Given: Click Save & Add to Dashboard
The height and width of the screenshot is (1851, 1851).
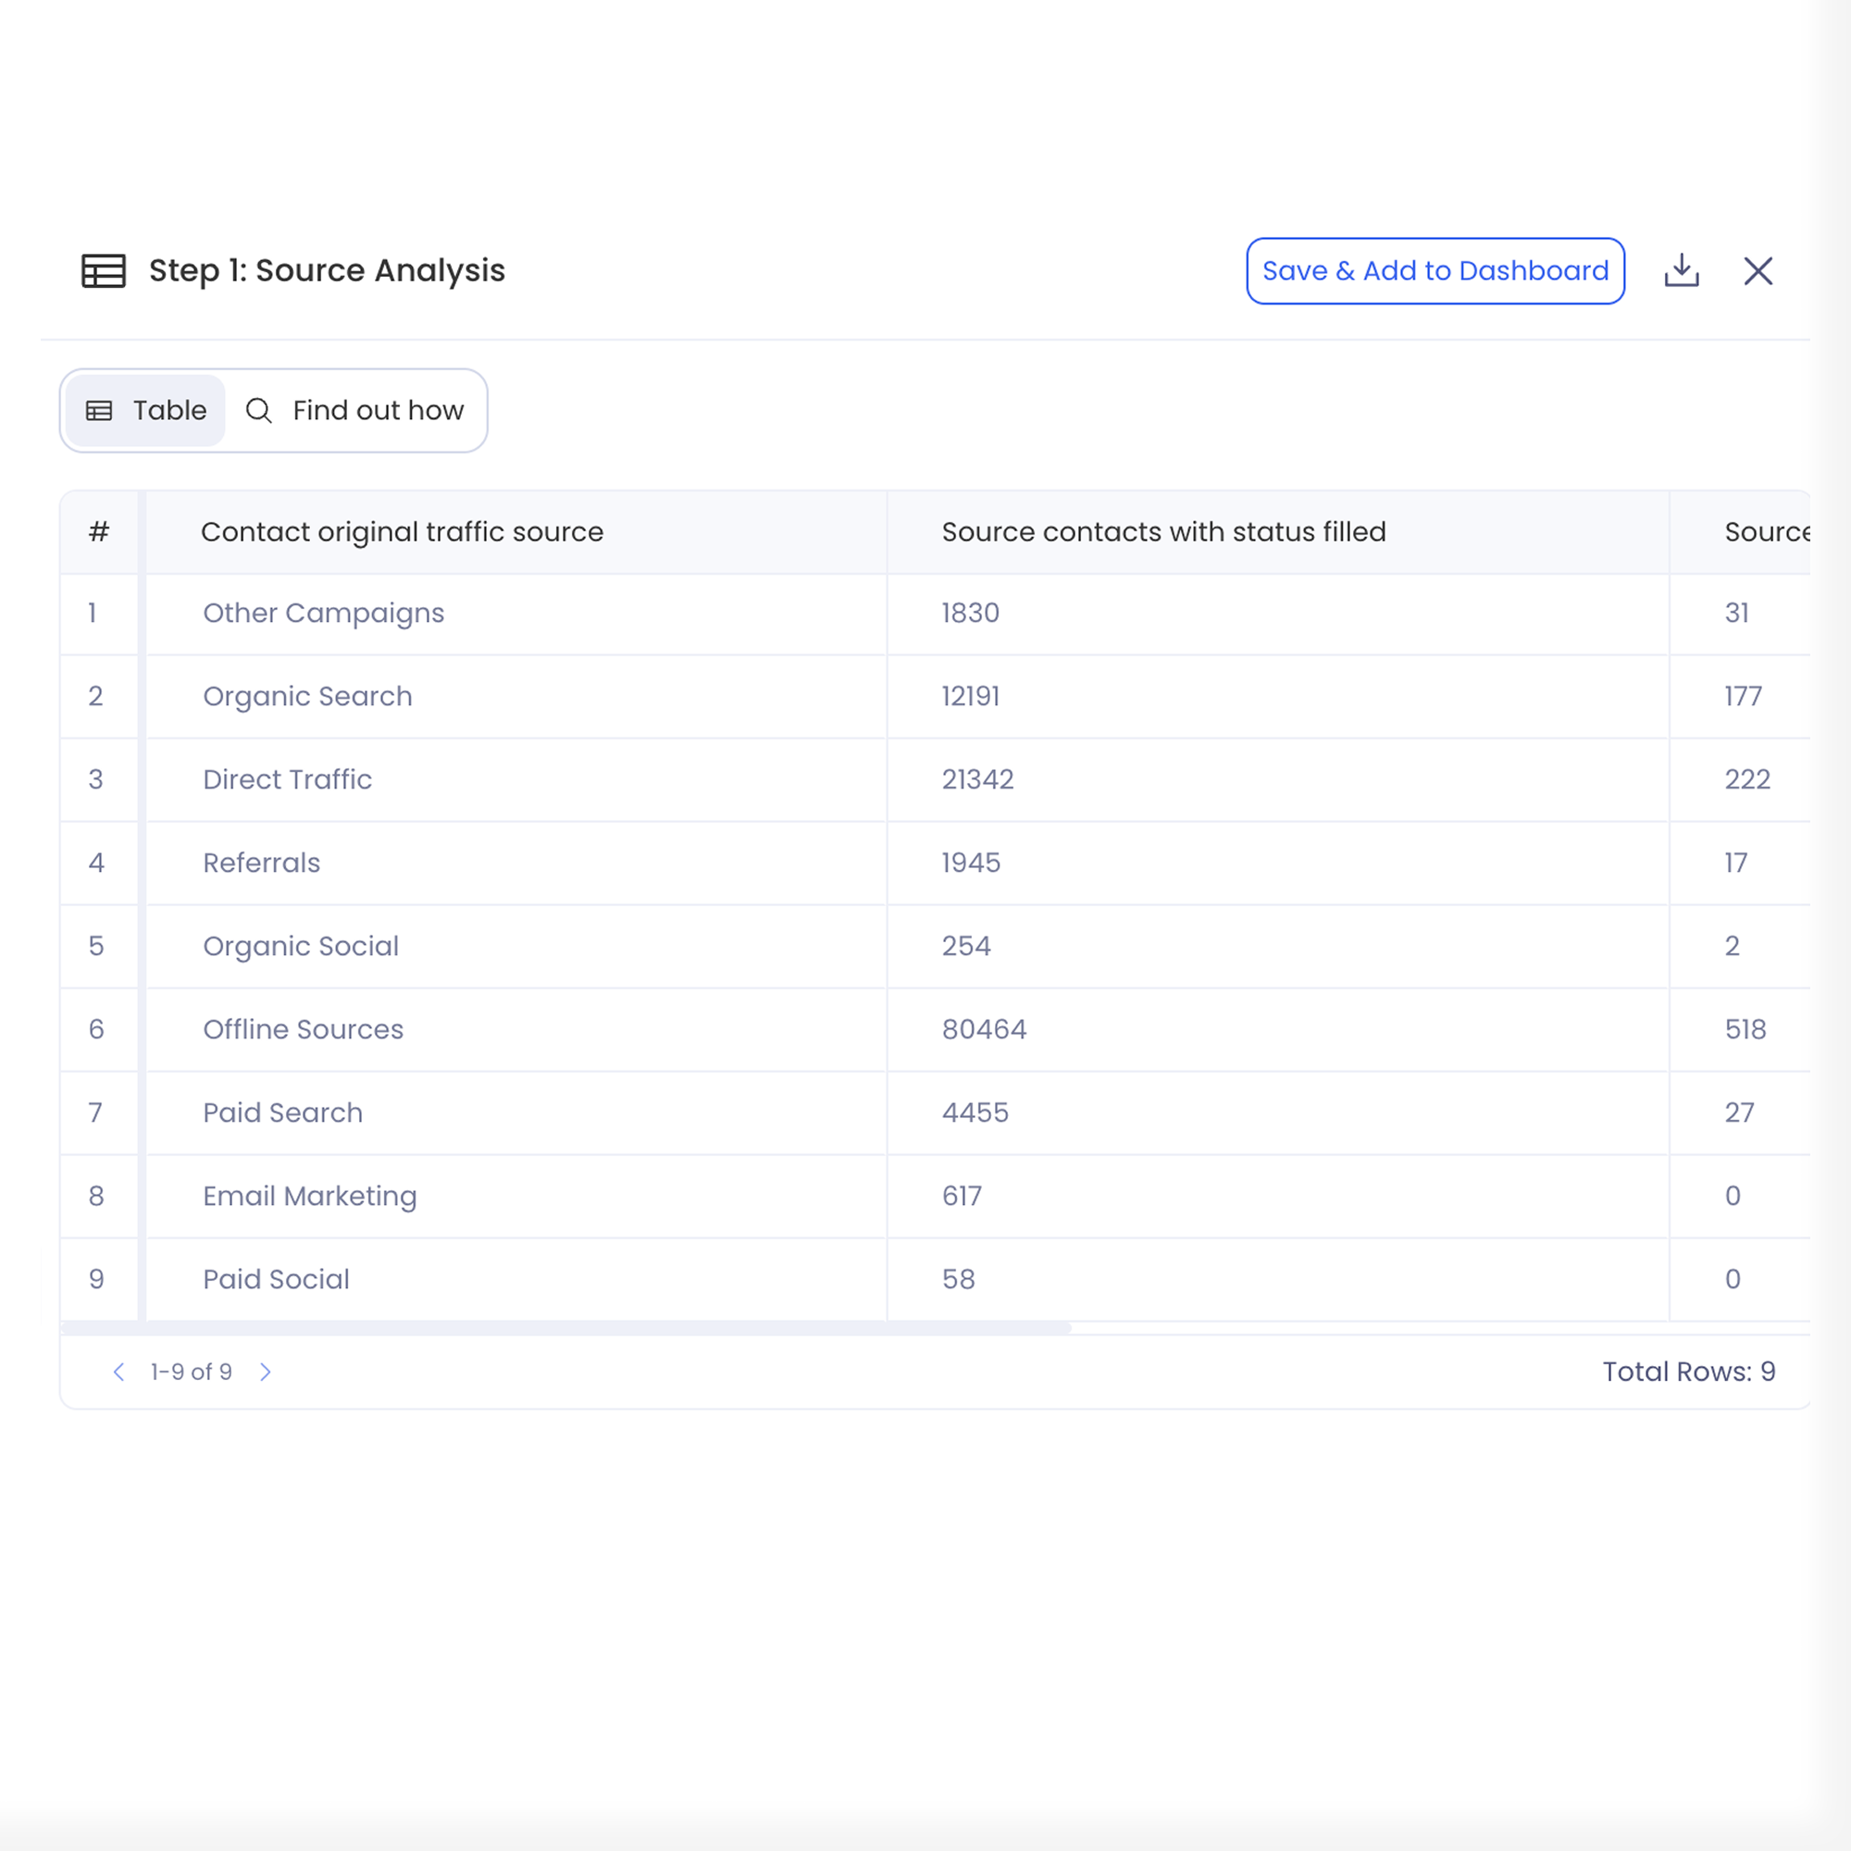Looking at the screenshot, I should [x=1435, y=271].
